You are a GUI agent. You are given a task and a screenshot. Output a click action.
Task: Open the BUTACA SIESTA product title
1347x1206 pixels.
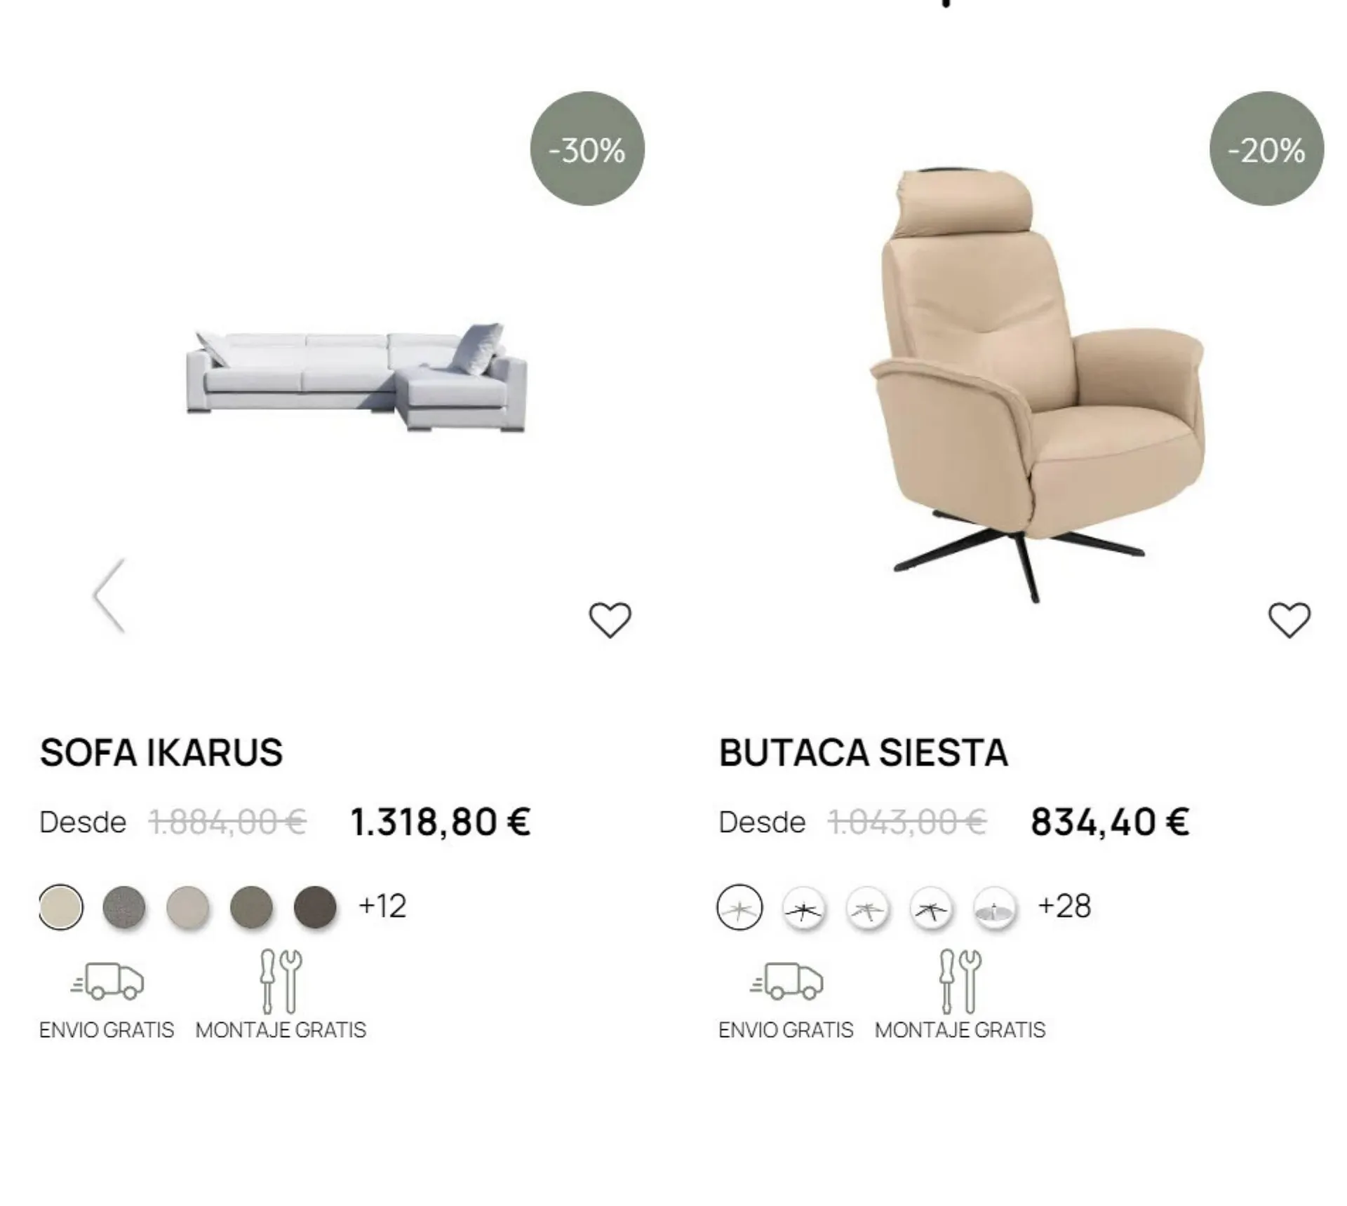(864, 753)
